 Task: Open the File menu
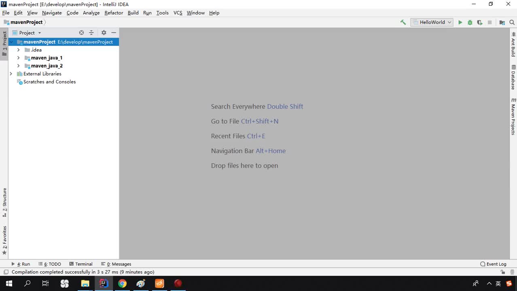point(6,13)
